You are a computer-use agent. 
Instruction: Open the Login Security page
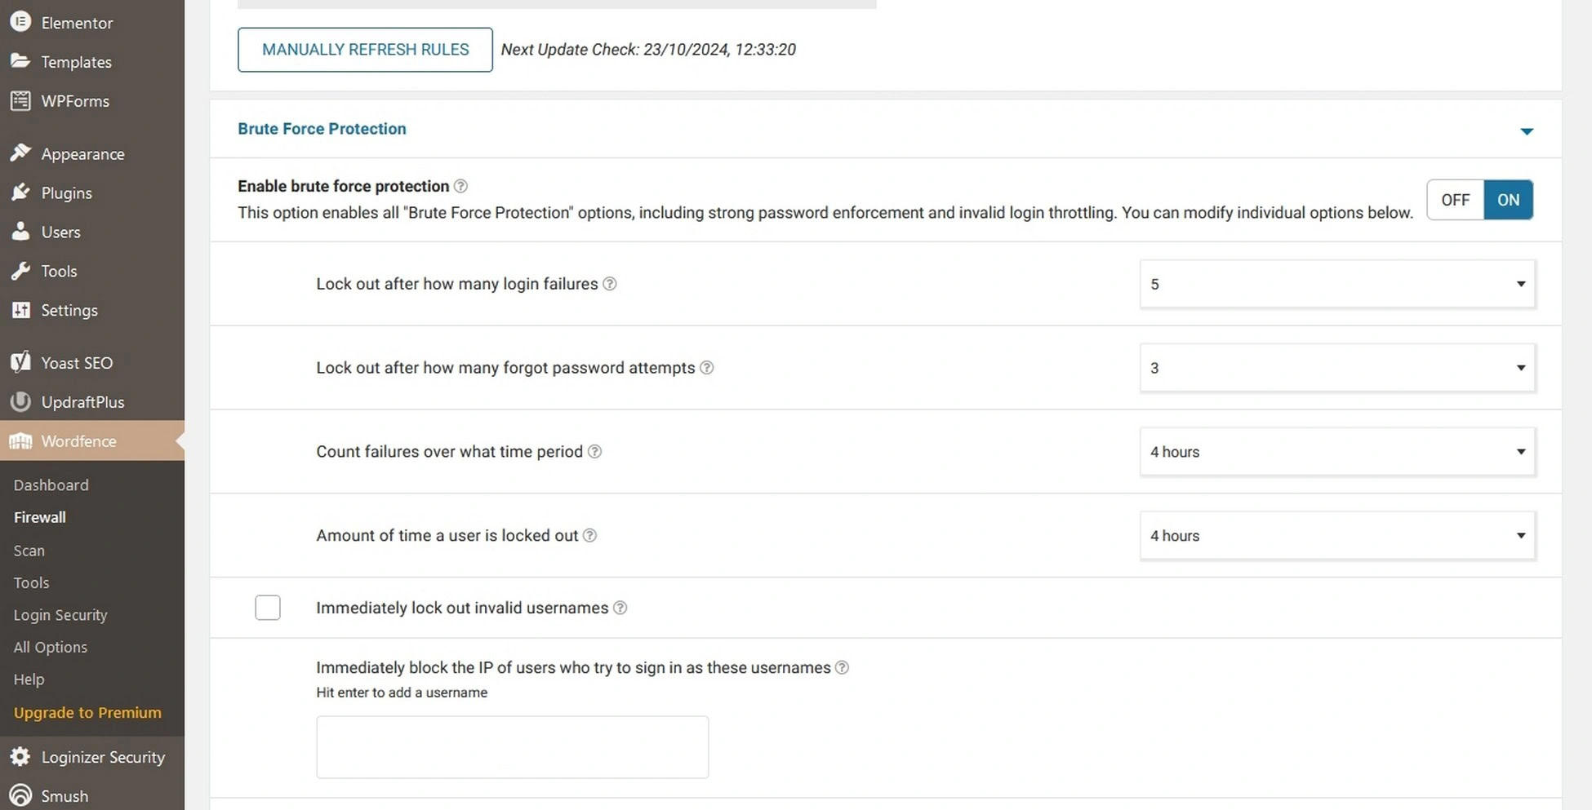[60, 614]
